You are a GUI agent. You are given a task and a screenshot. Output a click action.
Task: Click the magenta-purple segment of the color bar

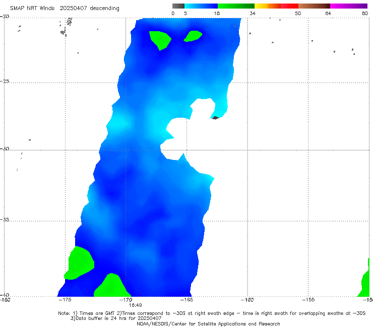349,6
